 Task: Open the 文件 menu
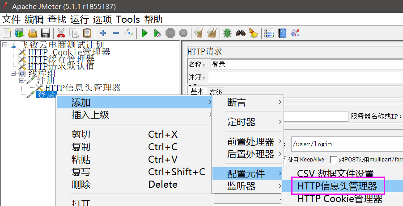point(11,20)
